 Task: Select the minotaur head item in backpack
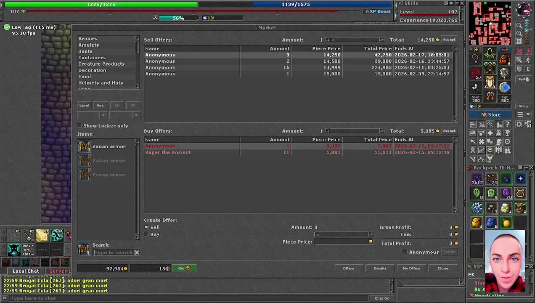[520, 208]
